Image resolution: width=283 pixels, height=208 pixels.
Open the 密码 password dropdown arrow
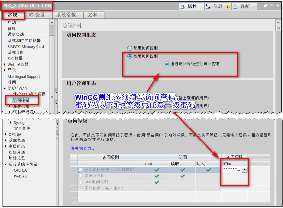click(245, 169)
